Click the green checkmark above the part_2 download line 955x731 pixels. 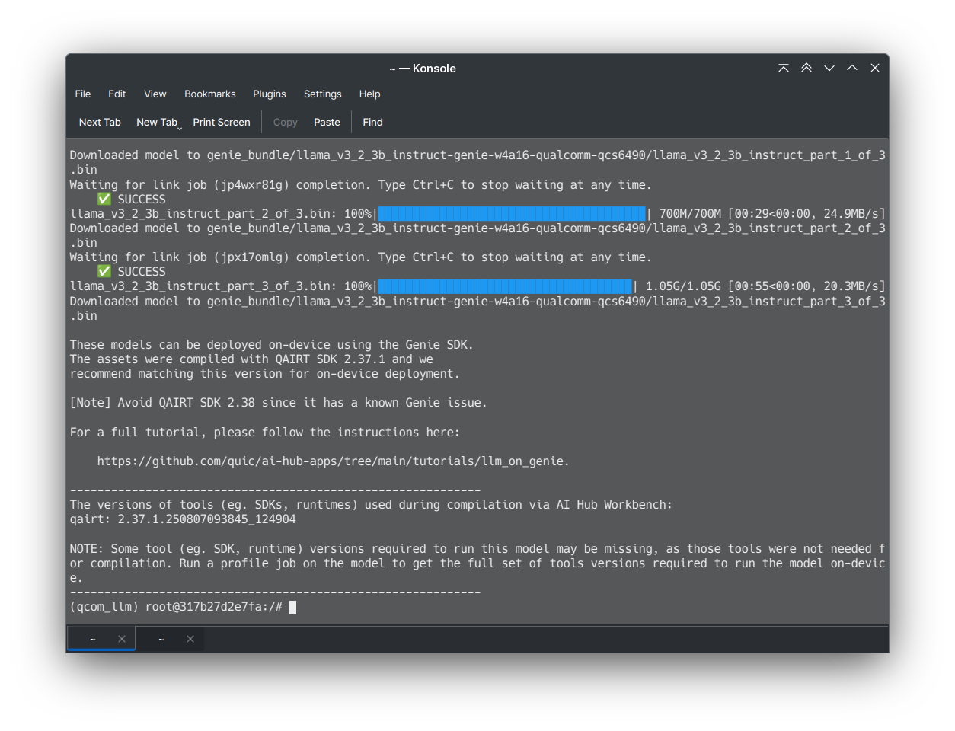coord(104,199)
